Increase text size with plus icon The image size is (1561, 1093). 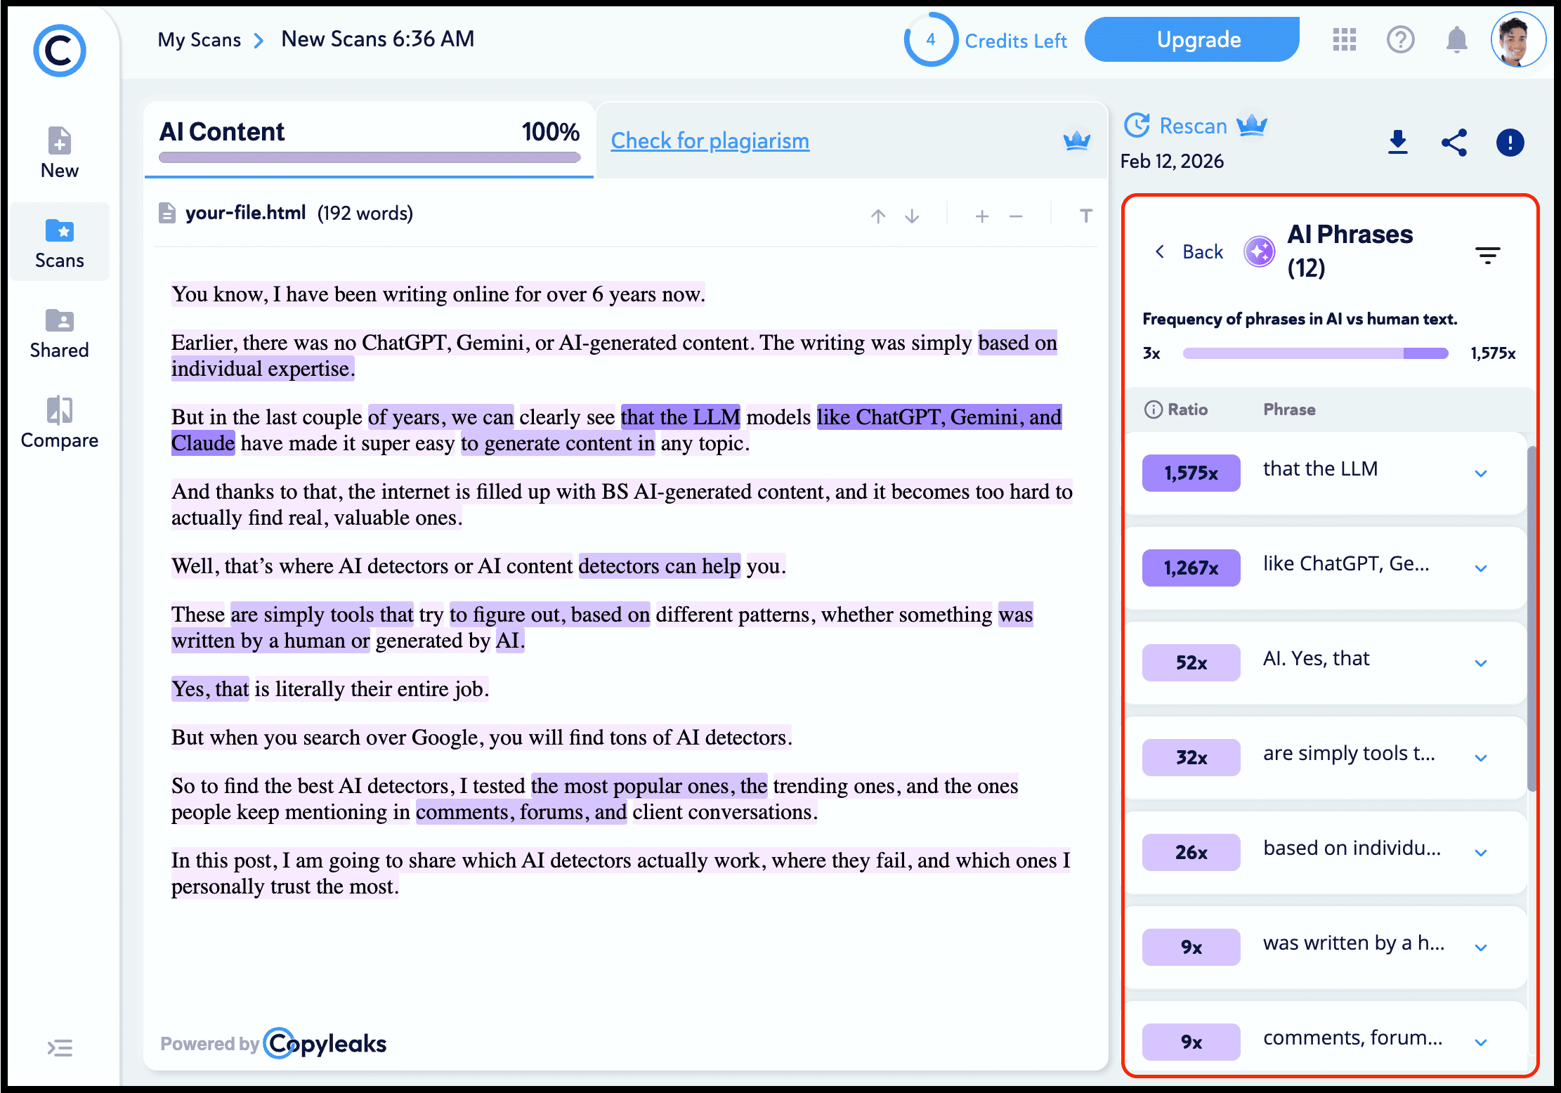click(982, 216)
